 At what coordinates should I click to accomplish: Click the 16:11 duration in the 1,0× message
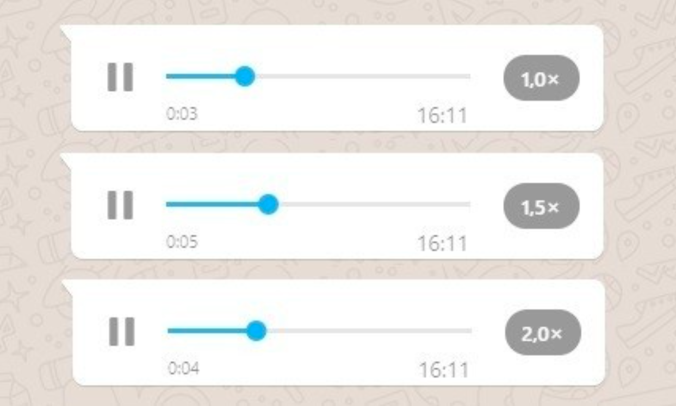(x=442, y=116)
